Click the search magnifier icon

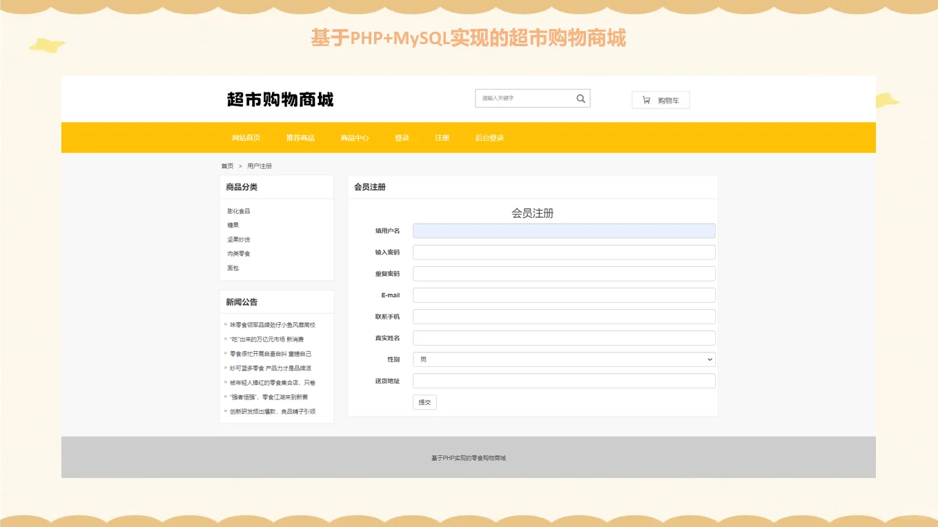580,98
